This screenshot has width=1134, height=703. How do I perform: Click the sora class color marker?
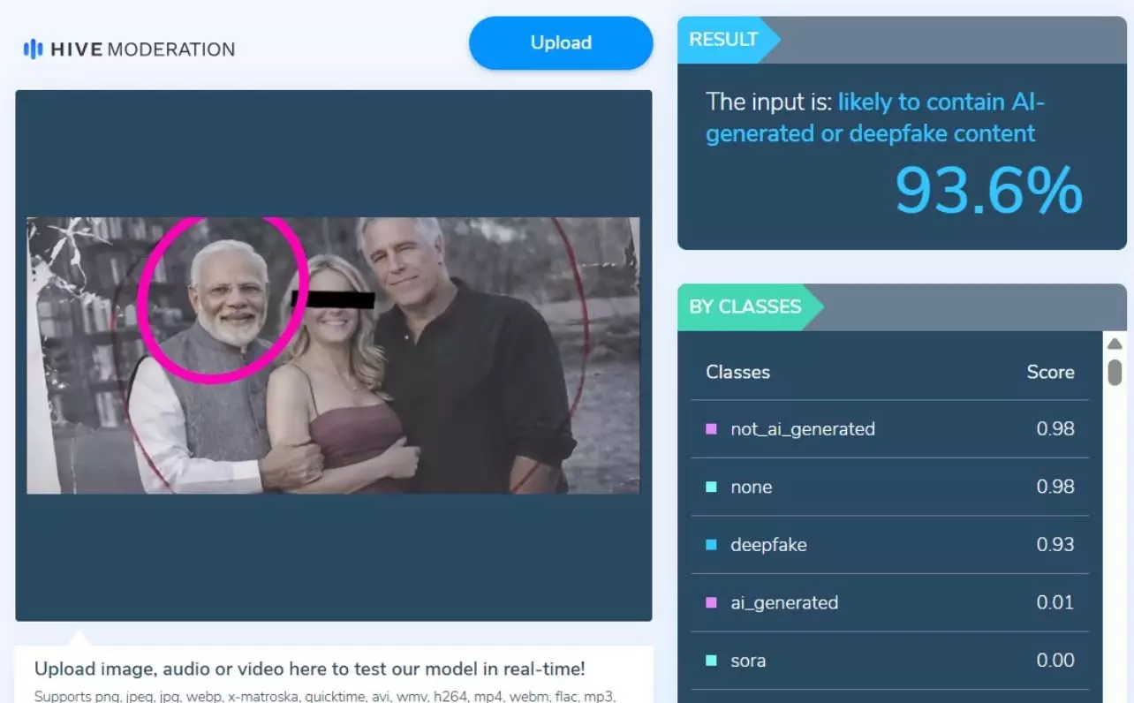[x=711, y=661]
